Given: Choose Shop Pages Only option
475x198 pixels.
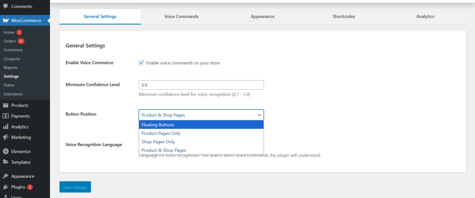Looking at the screenshot, I should point(201,142).
